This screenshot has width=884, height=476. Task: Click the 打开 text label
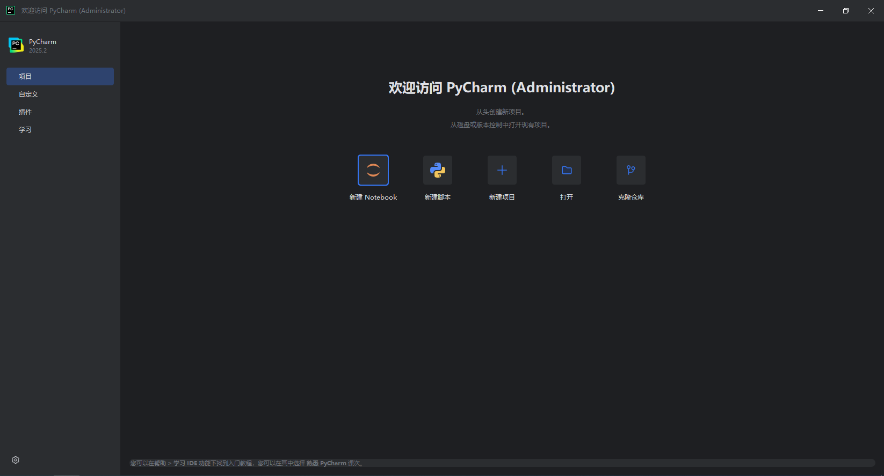coord(567,197)
